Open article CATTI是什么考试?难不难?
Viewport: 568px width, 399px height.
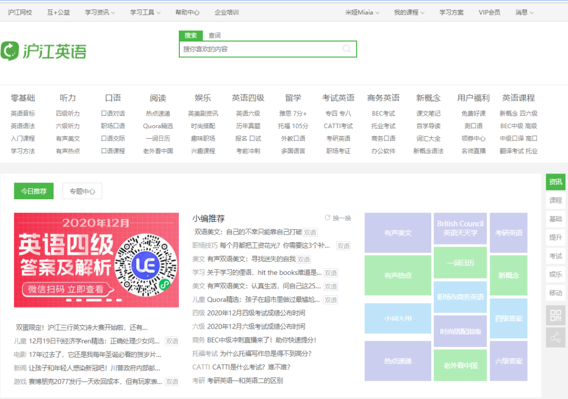click(251, 367)
